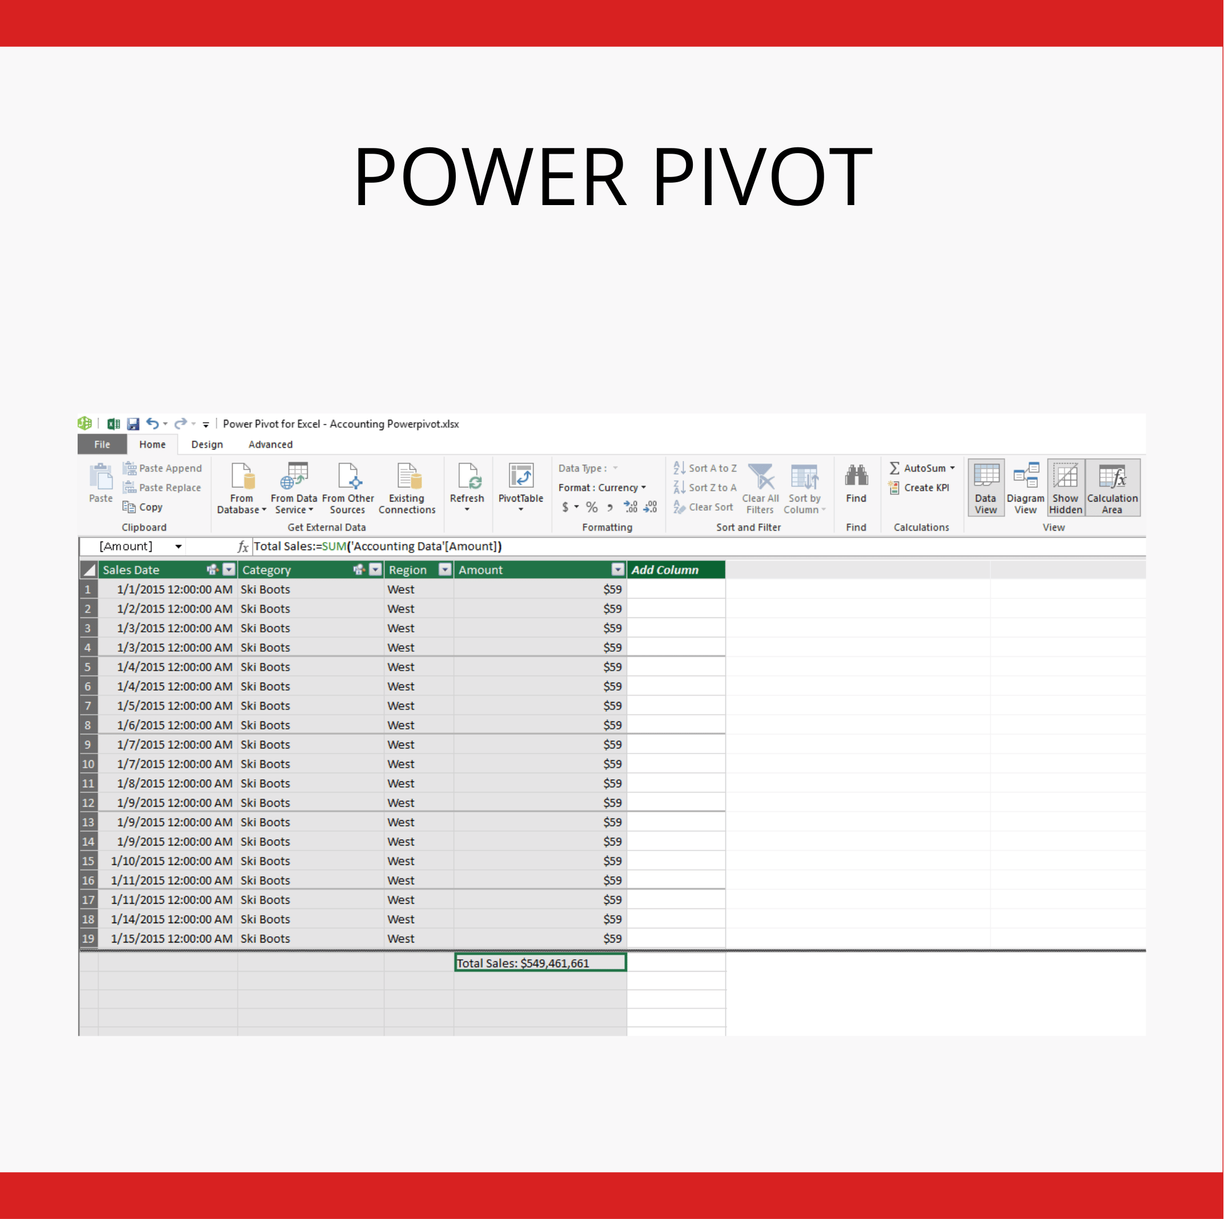The width and height of the screenshot is (1224, 1219).
Task: Click $59 amount in row 1
Action: [540, 590]
